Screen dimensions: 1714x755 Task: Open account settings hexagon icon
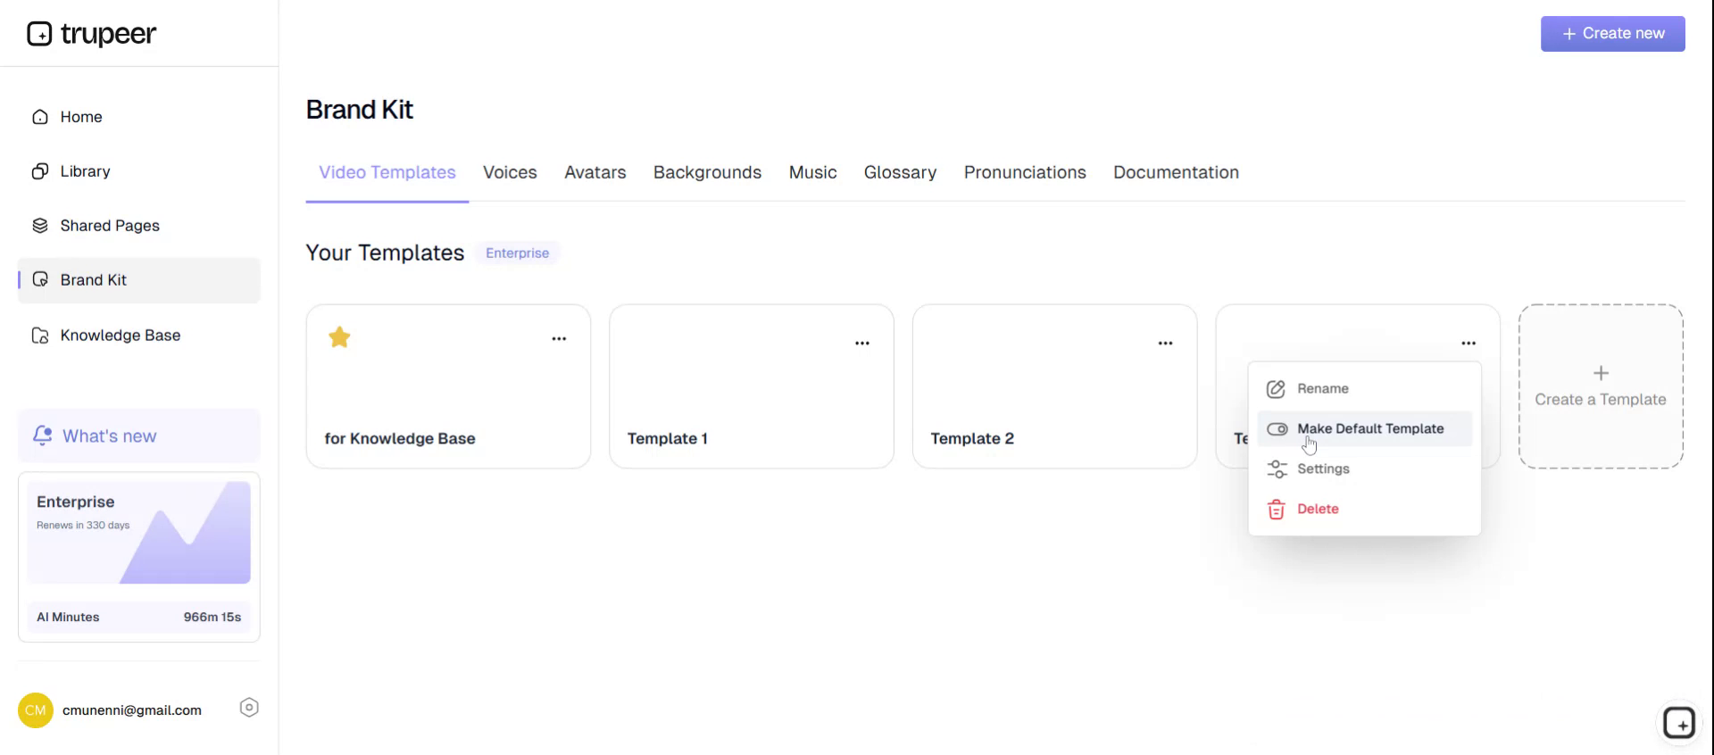[x=249, y=708]
